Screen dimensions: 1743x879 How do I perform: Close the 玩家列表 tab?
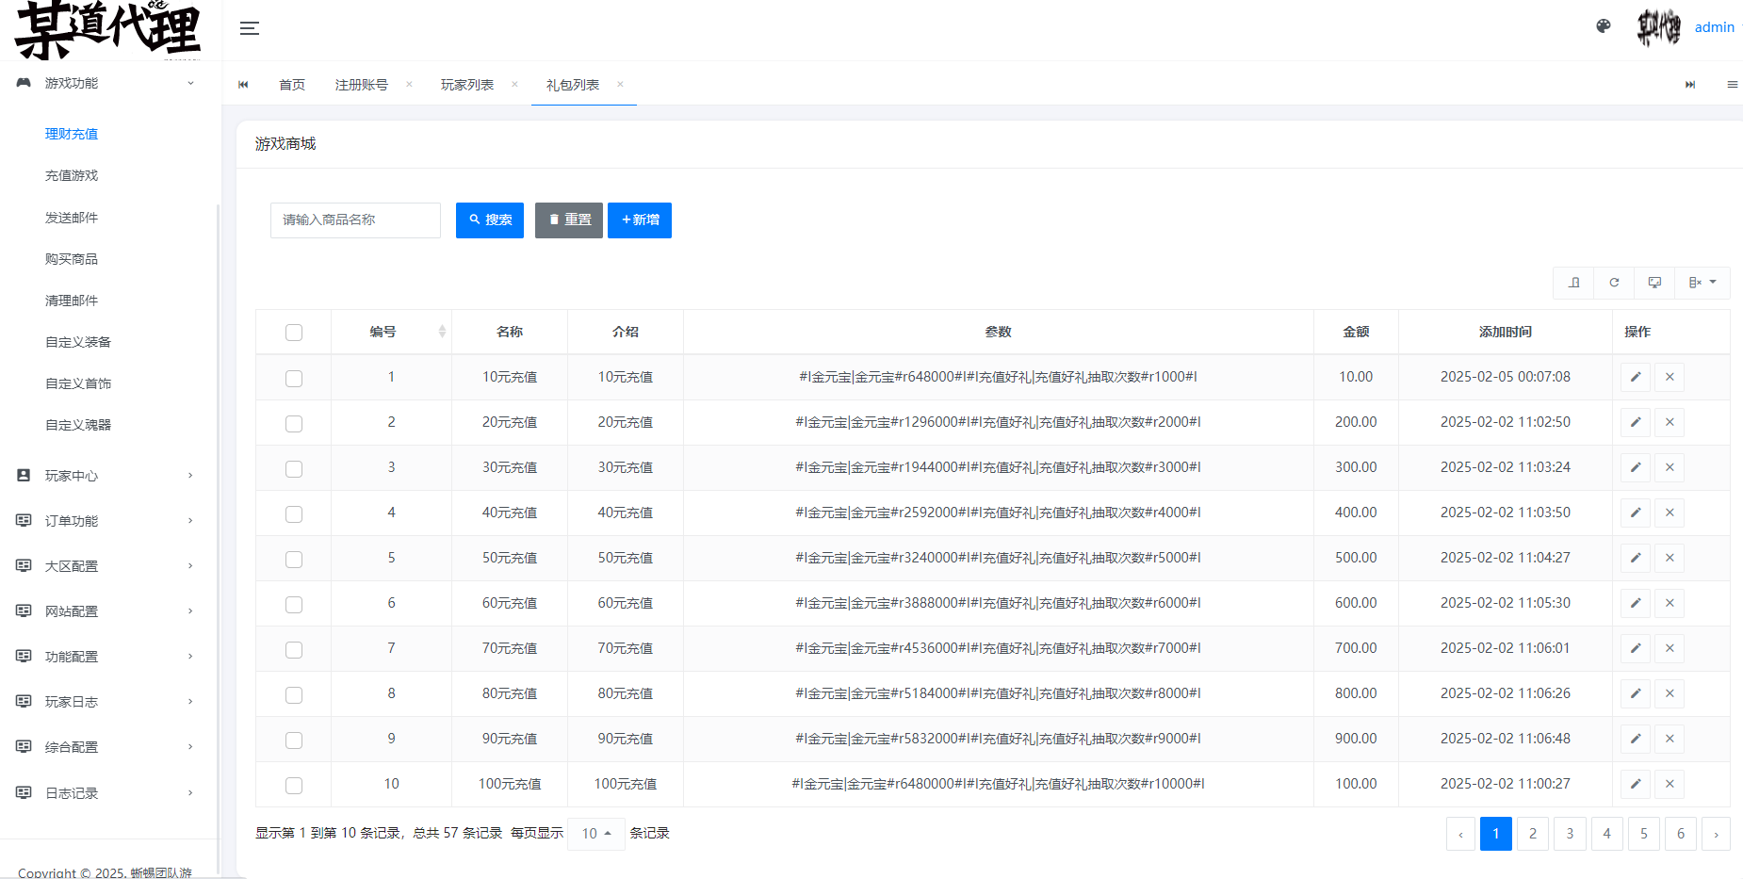[x=514, y=85]
